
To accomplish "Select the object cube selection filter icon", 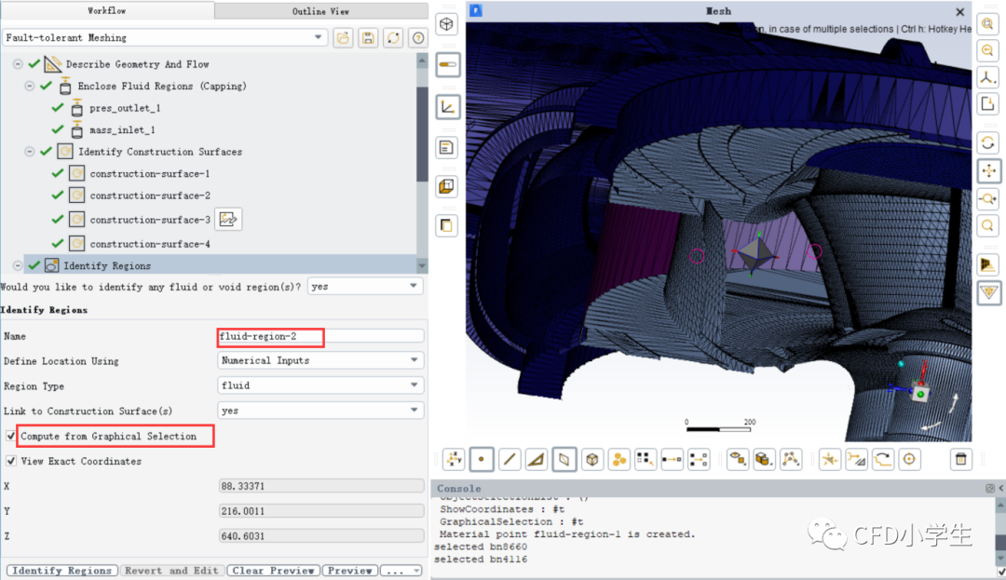I will (591, 459).
